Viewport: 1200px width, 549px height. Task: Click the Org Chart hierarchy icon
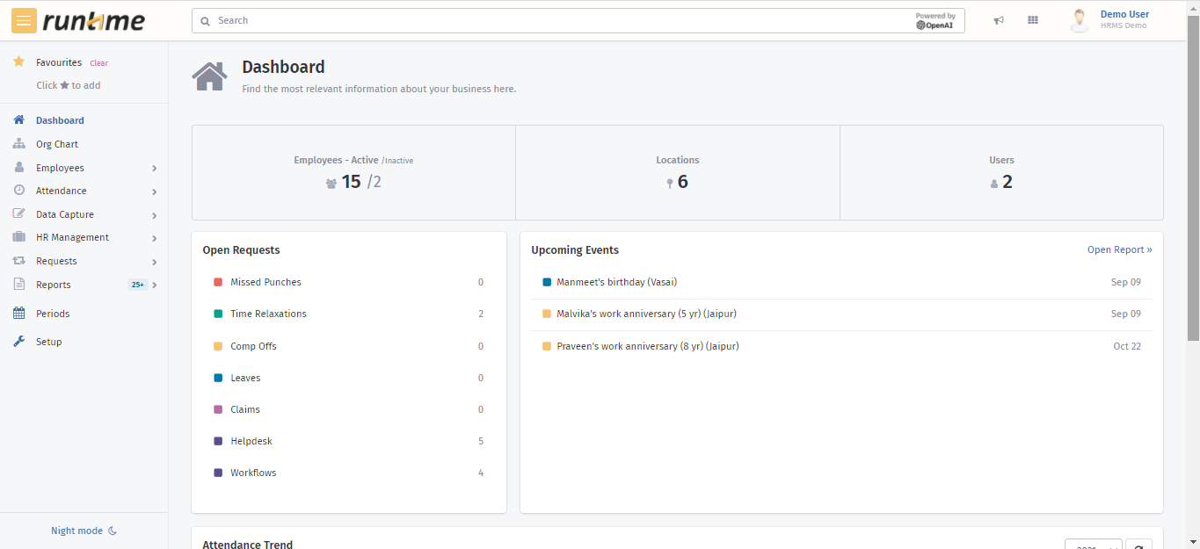point(18,144)
